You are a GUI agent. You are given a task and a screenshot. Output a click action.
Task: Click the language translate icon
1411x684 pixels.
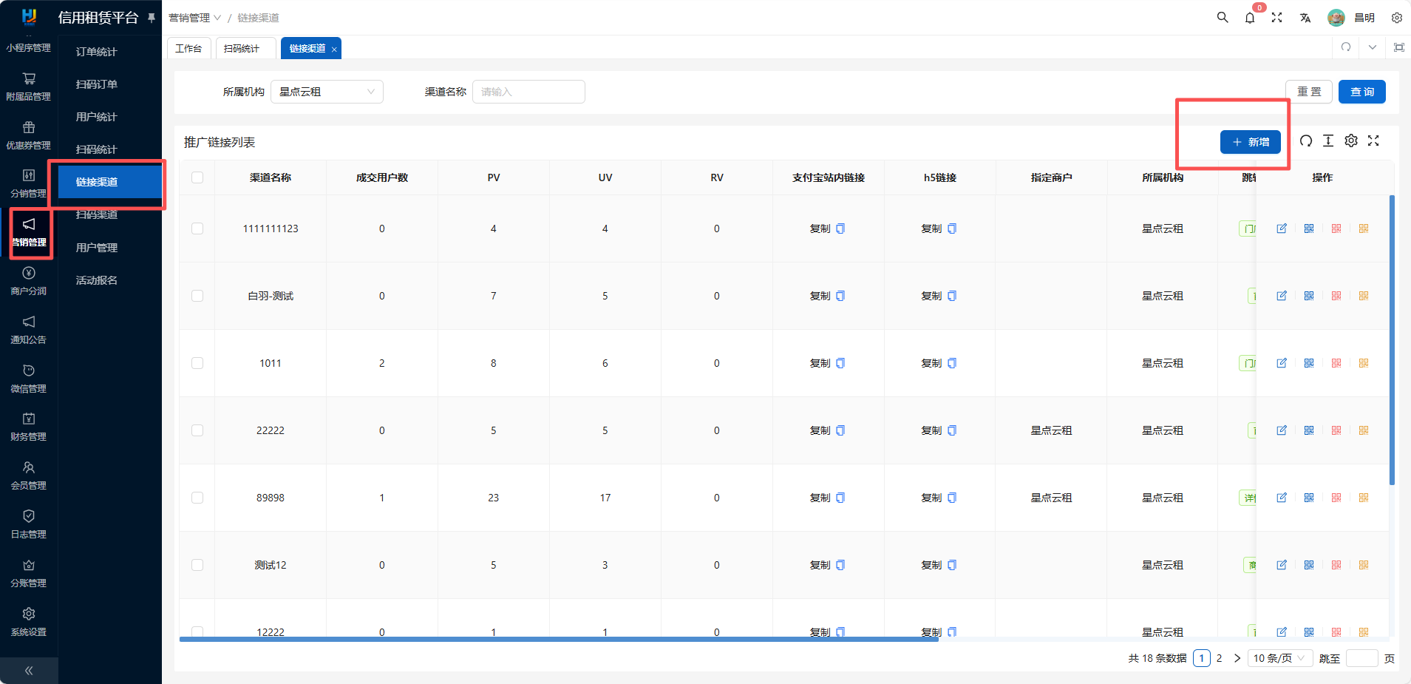[x=1305, y=18]
